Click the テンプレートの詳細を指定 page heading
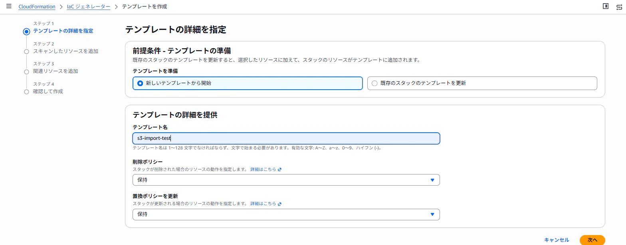Viewport: 626px width, 245px height. pyautogui.click(x=176, y=29)
